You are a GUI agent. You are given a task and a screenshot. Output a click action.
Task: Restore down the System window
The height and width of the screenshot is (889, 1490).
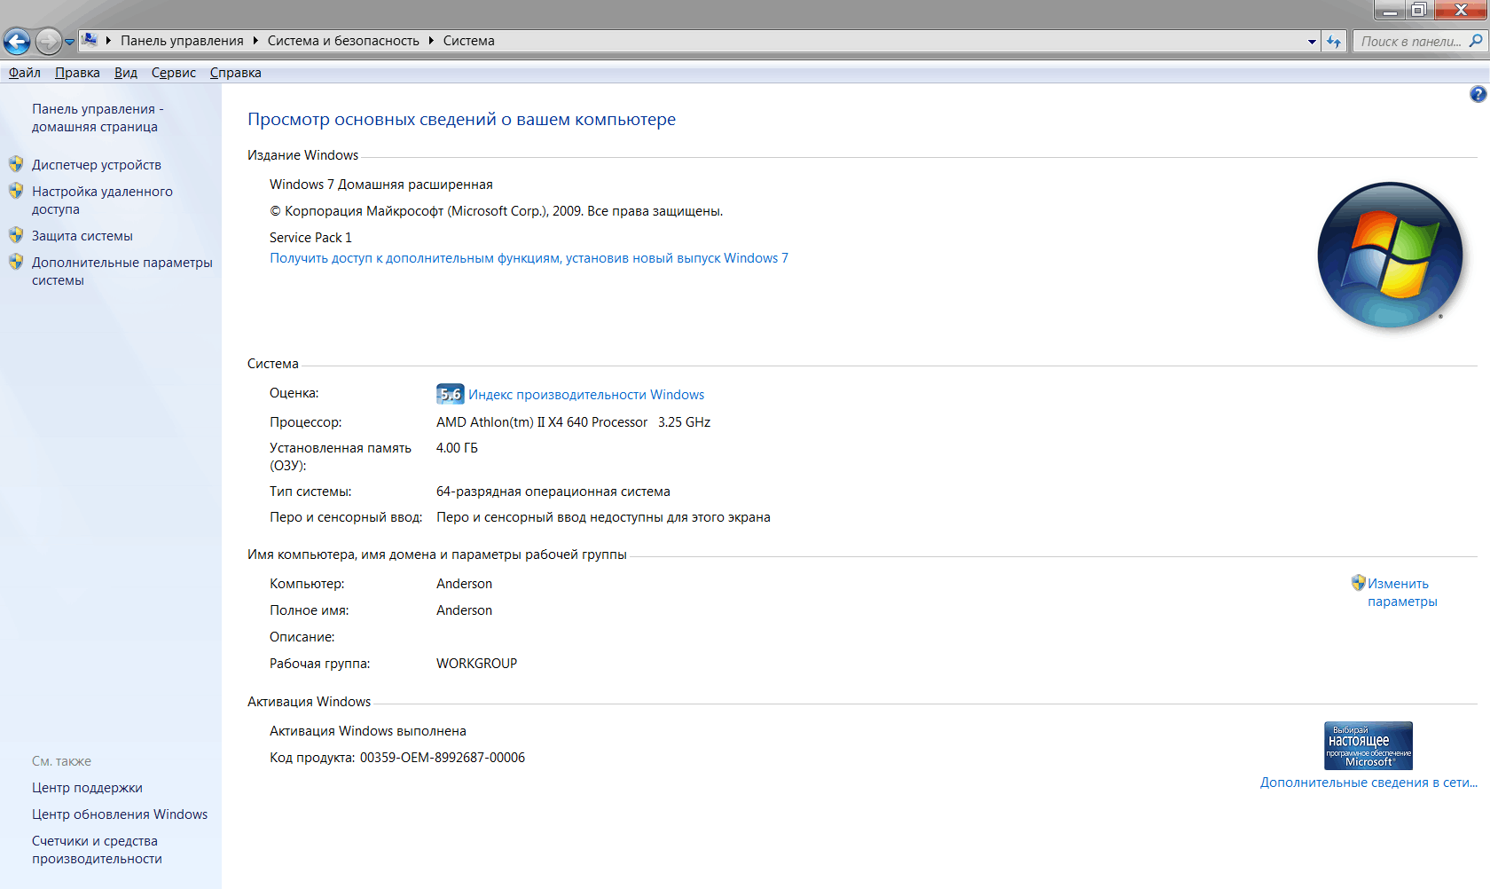[1419, 10]
